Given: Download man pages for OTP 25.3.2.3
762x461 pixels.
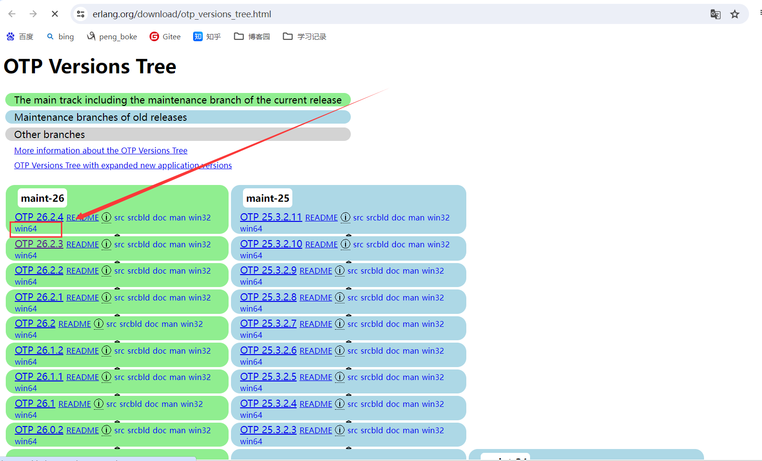Looking at the screenshot, I should [x=411, y=430].
